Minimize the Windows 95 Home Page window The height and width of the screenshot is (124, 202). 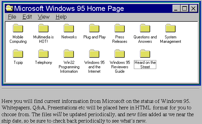[176, 8]
